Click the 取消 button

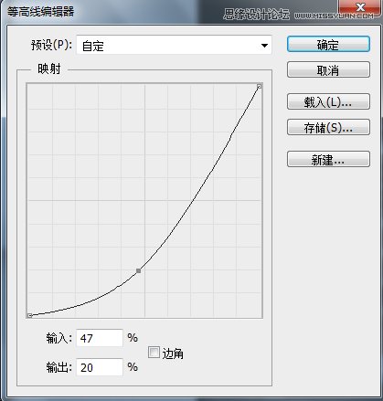(x=328, y=69)
